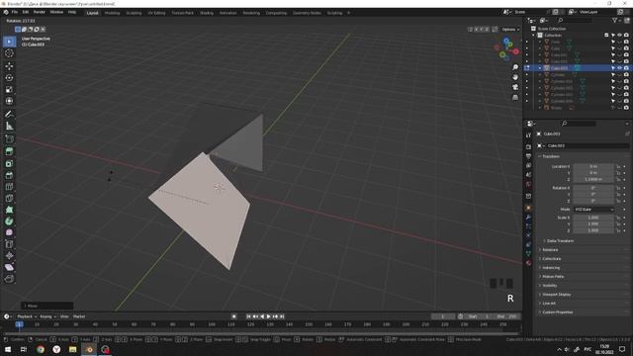Switch to the Shading workspace tab
The width and height of the screenshot is (633, 356).
click(207, 13)
